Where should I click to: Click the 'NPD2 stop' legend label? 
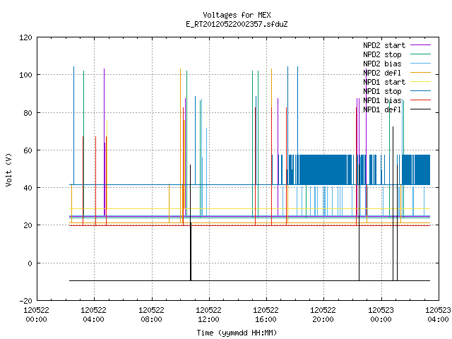point(382,54)
